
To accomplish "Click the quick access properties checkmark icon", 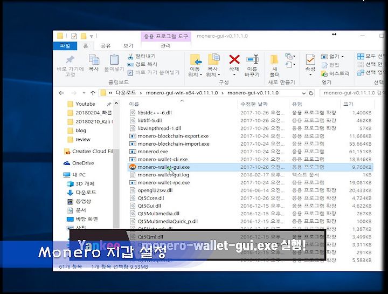I will pyautogui.click(x=74, y=36).
